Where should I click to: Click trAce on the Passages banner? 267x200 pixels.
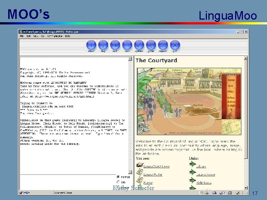click(x=231, y=98)
